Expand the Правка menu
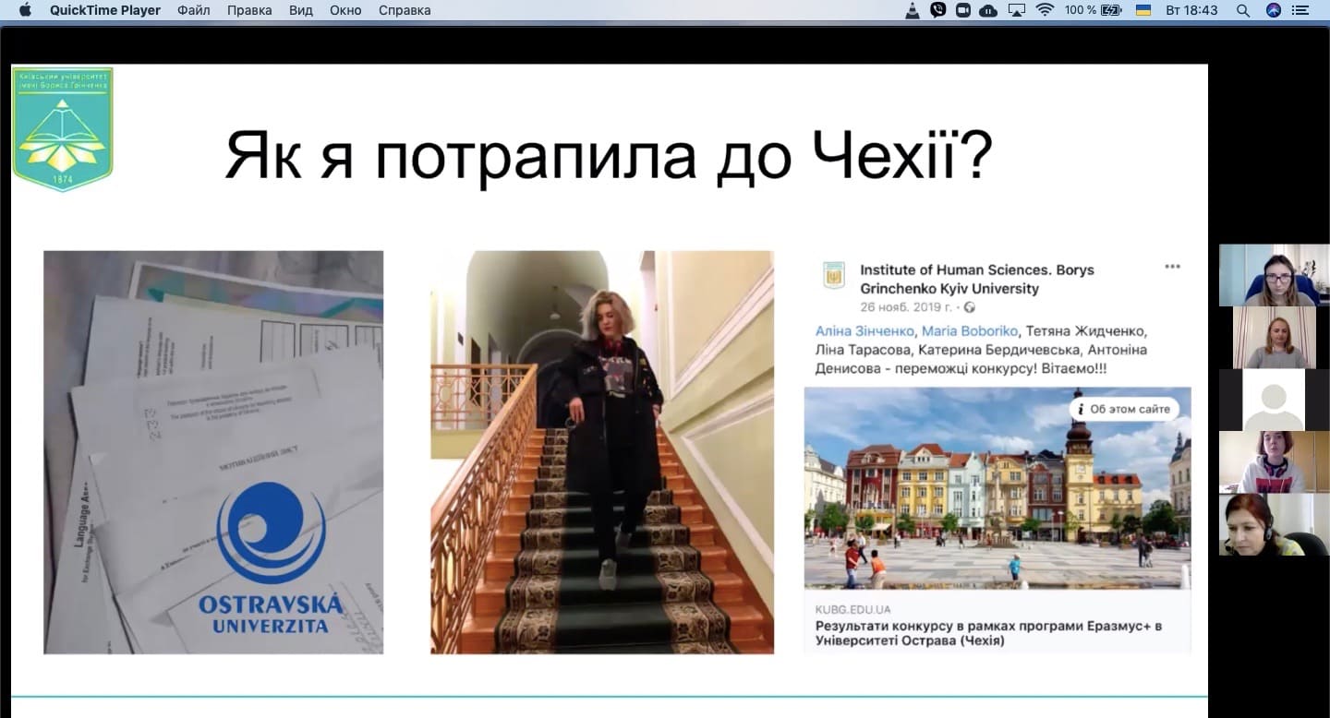This screenshot has height=718, width=1330. click(249, 10)
